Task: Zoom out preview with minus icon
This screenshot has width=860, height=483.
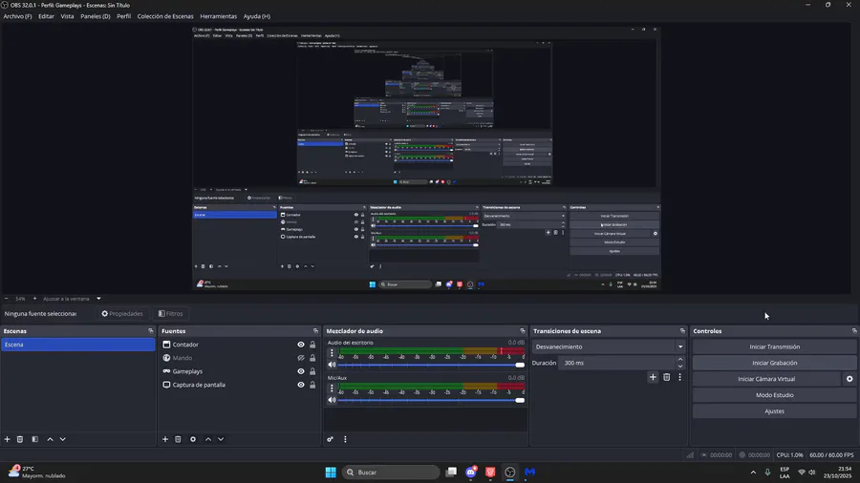Action: pyautogui.click(x=7, y=299)
